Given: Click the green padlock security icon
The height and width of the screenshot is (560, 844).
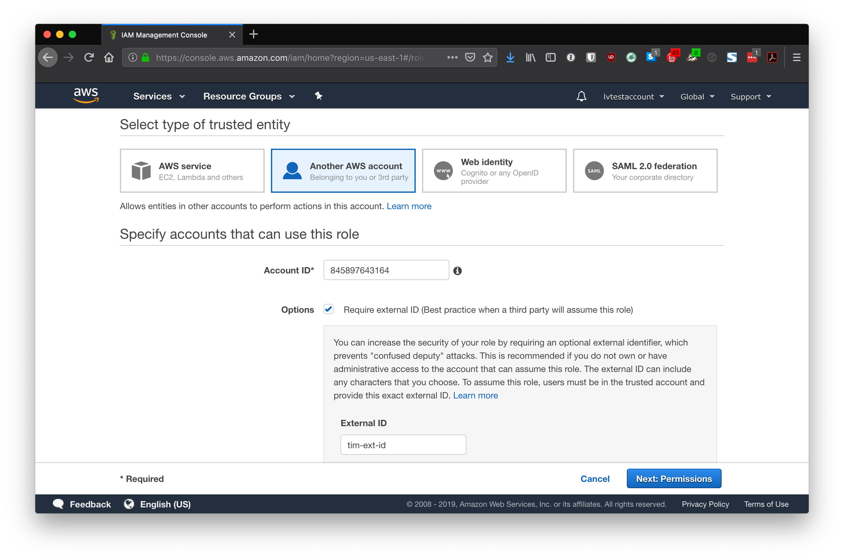Looking at the screenshot, I should (145, 58).
